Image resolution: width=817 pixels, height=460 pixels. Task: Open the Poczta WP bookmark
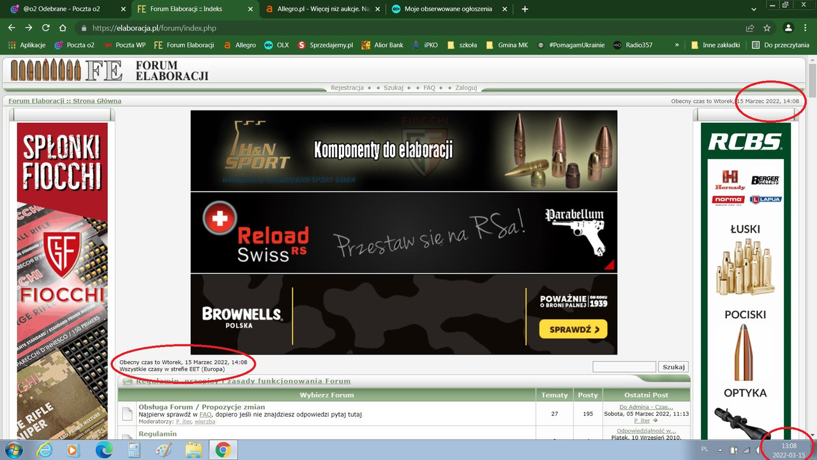(x=124, y=45)
